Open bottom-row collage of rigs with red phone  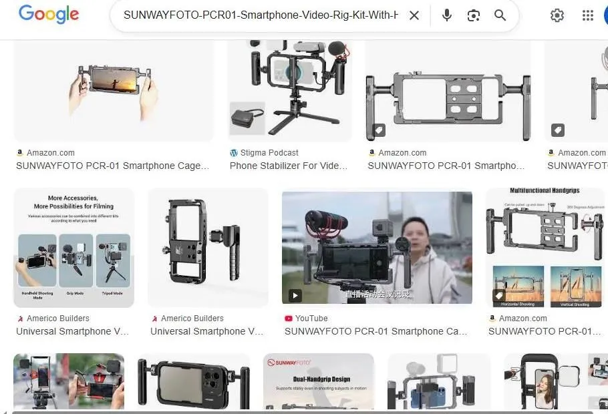point(69,381)
